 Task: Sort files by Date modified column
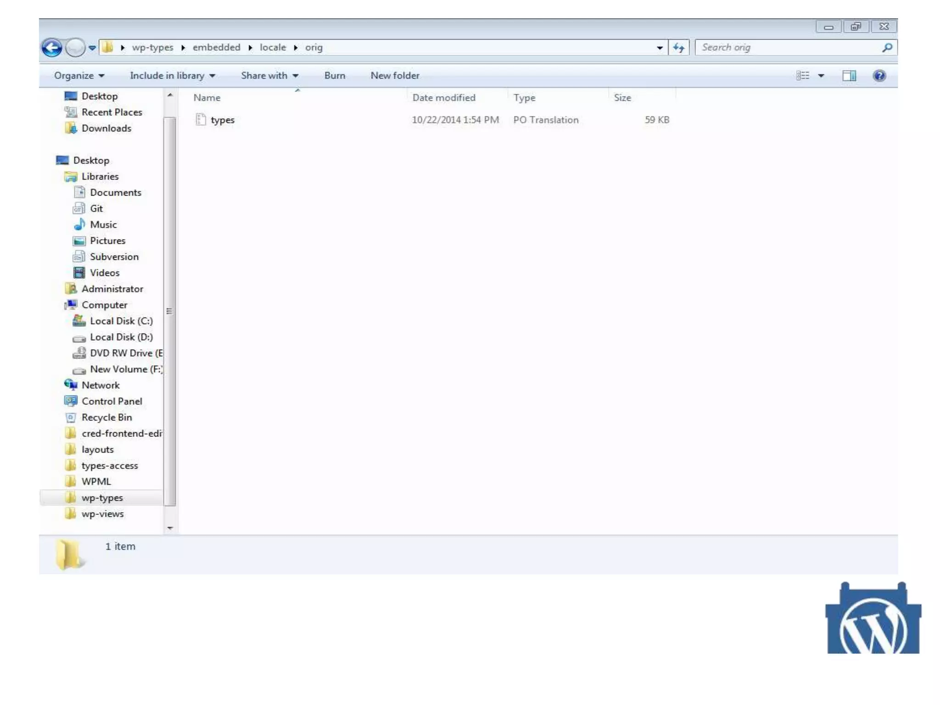tap(443, 98)
